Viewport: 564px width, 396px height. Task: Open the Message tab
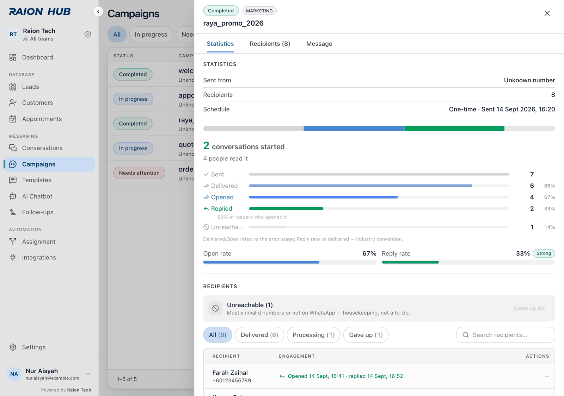click(319, 44)
